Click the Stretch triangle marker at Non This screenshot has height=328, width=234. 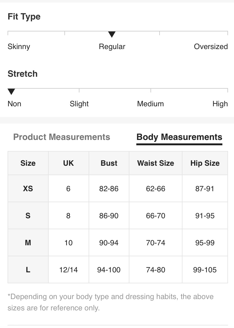[x=11, y=92]
